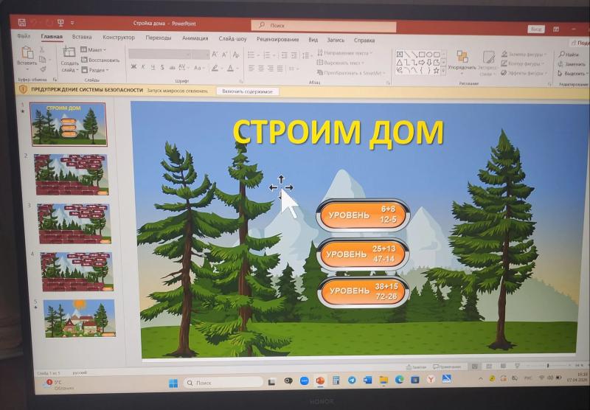
Task: Select star shape in gallery
Action: click(x=436, y=70)
